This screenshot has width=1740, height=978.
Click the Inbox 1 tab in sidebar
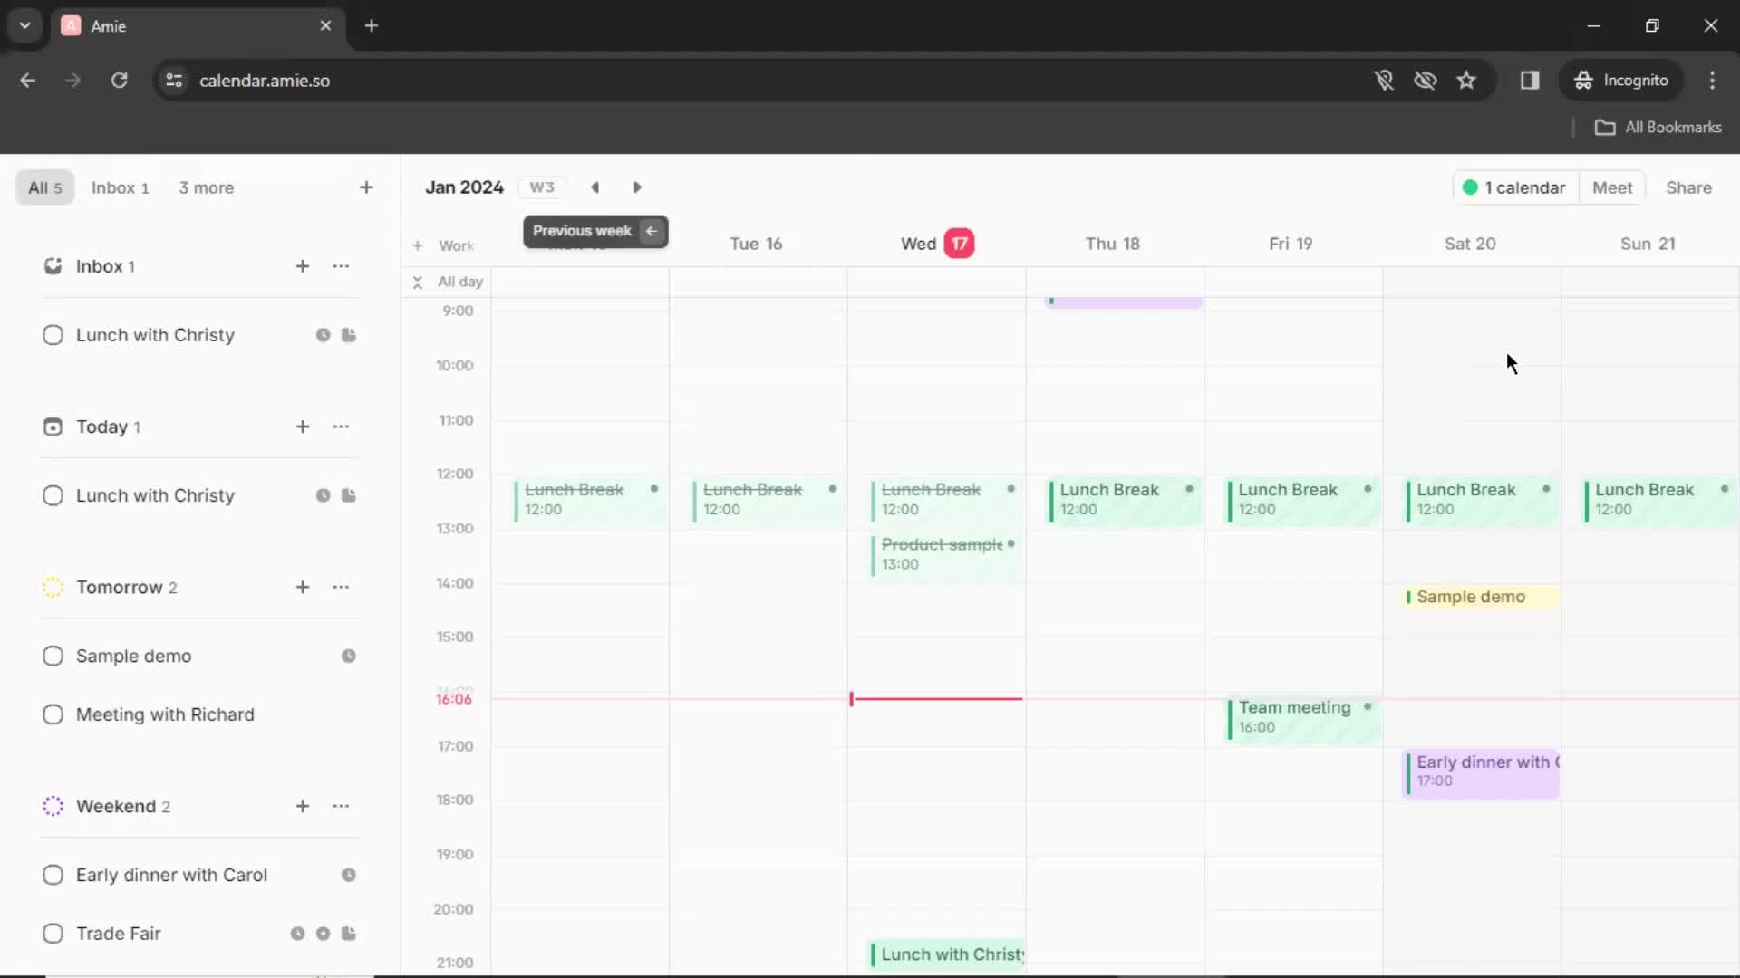[x=120, y=187]
